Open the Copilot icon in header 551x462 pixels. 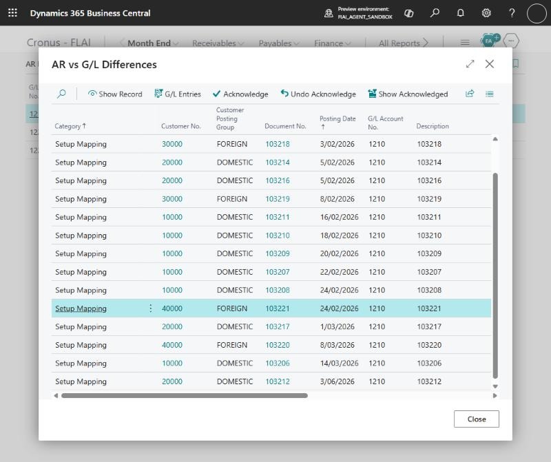[408, 13]
